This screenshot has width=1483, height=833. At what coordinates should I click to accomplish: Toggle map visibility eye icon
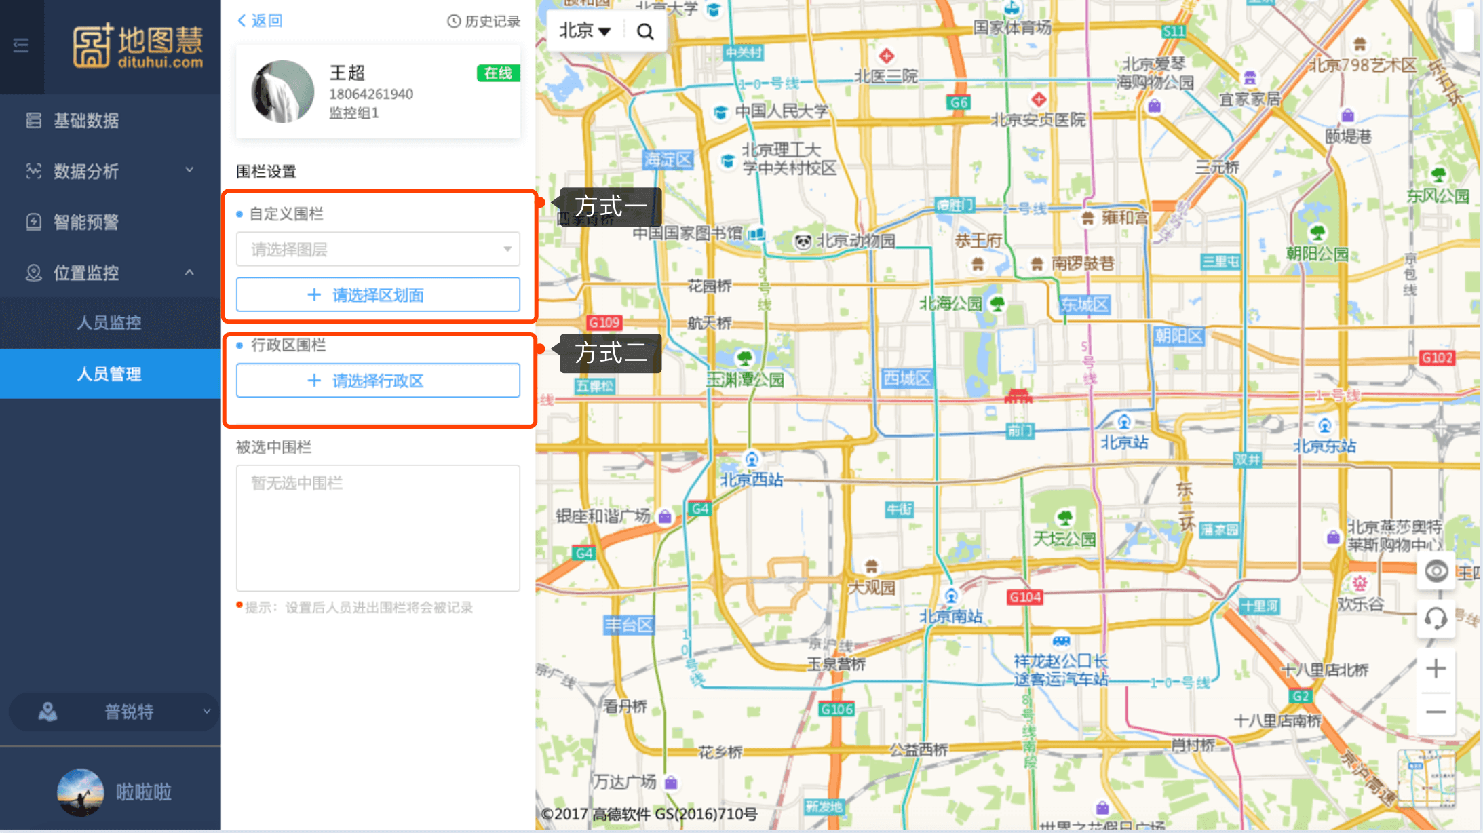1436,571
